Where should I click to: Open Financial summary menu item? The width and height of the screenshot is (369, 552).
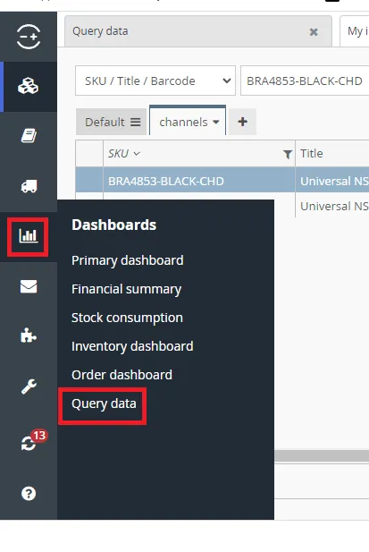pos(127,289)
